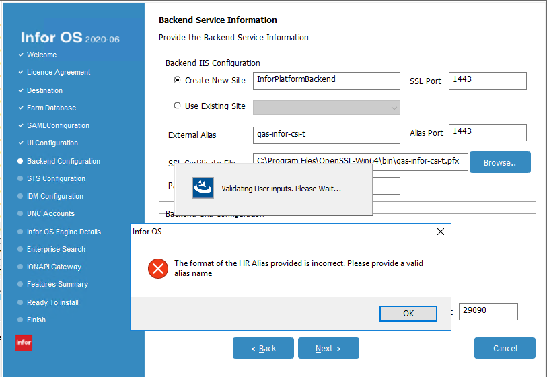Select Backend Configuration step in sidebar

click(x=63, y=161)
